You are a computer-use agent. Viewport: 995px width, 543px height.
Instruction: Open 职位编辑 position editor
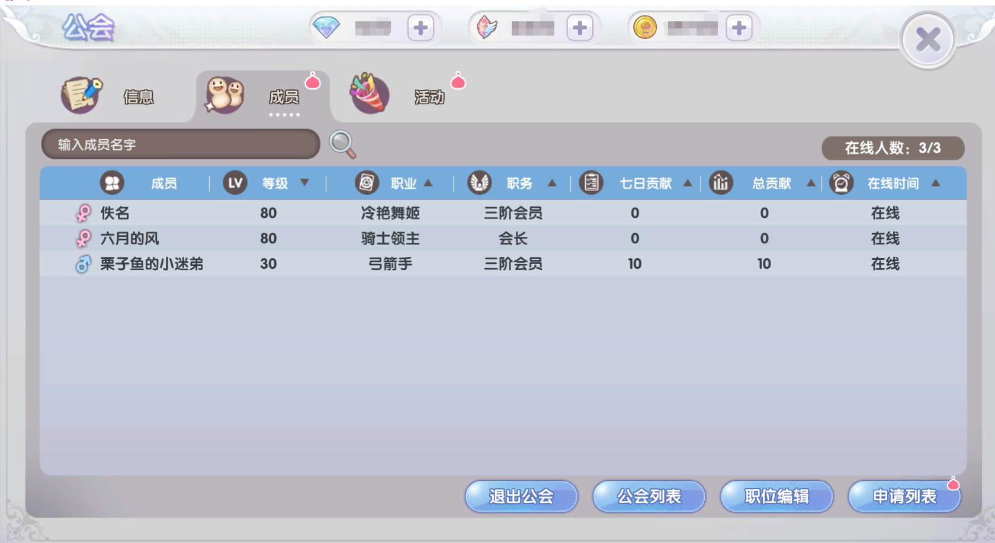click(776, 496)
